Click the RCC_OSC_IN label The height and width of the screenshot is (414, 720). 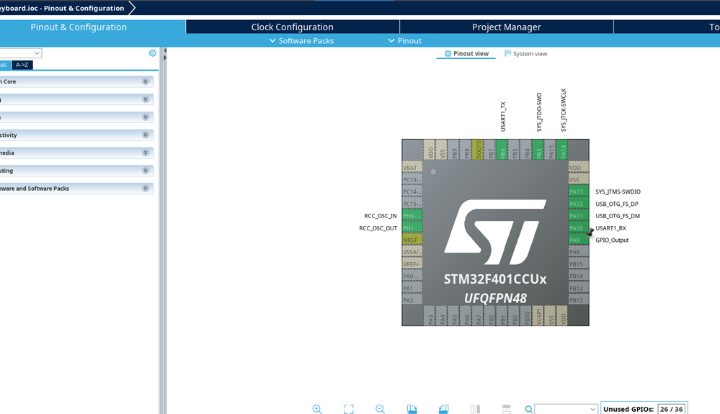tap(381, 216)
